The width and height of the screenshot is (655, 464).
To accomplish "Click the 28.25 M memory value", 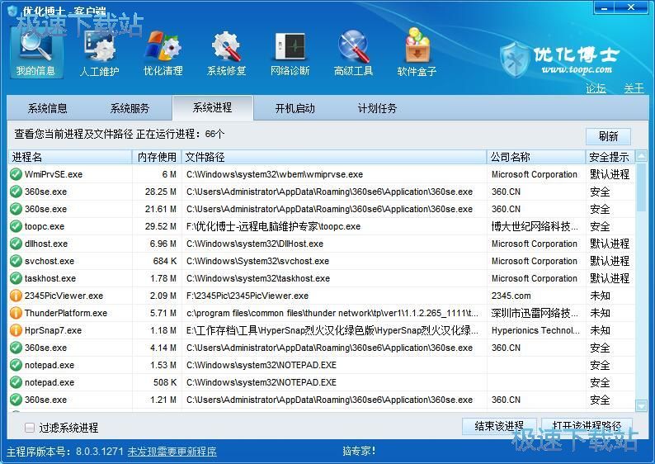I will (160, 192).
